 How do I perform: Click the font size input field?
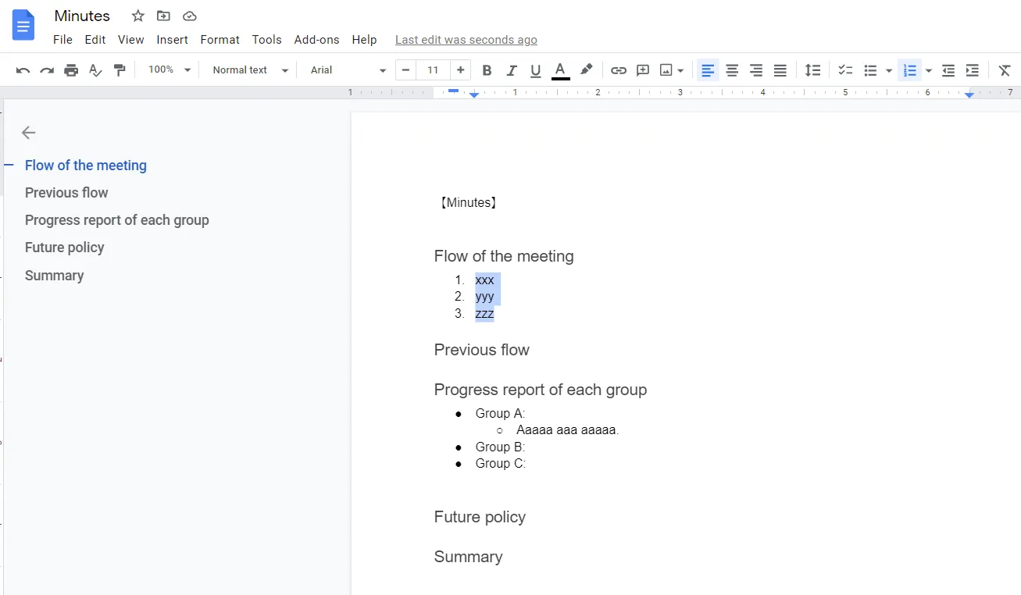click(x=433, y=70)
